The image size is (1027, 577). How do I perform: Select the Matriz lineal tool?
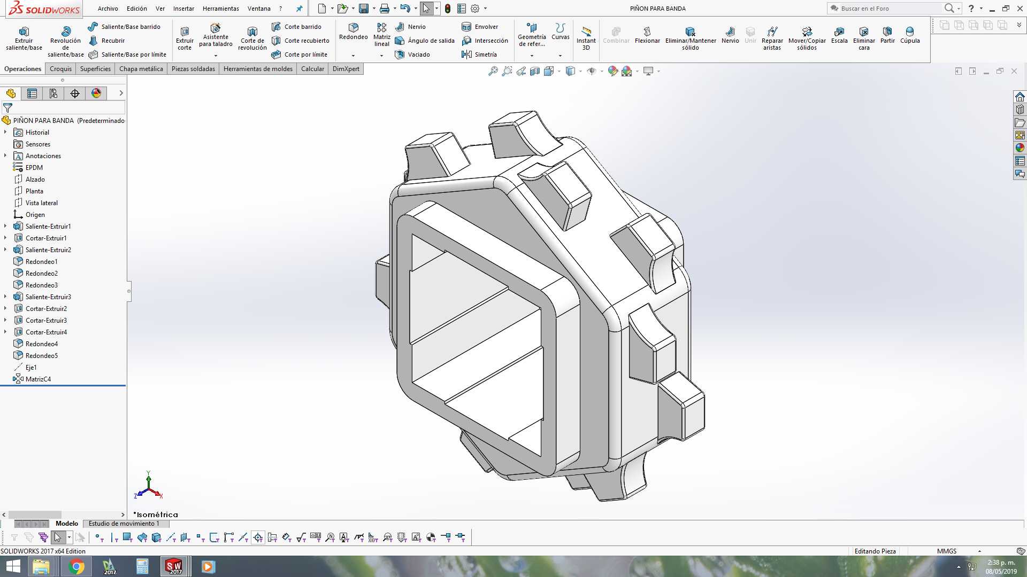pyautogui.click(x=381, y=35)
